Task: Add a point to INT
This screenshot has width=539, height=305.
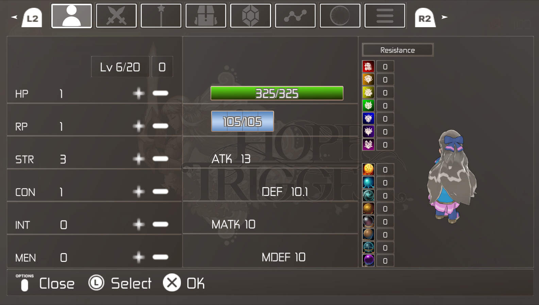Action: click(x=139, y=224)
